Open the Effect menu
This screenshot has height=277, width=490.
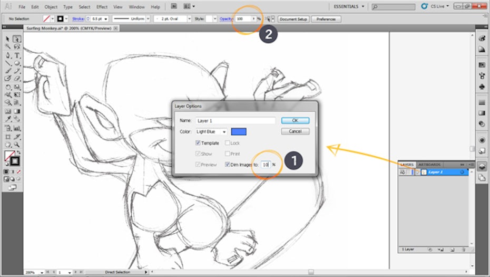(102, 7)
